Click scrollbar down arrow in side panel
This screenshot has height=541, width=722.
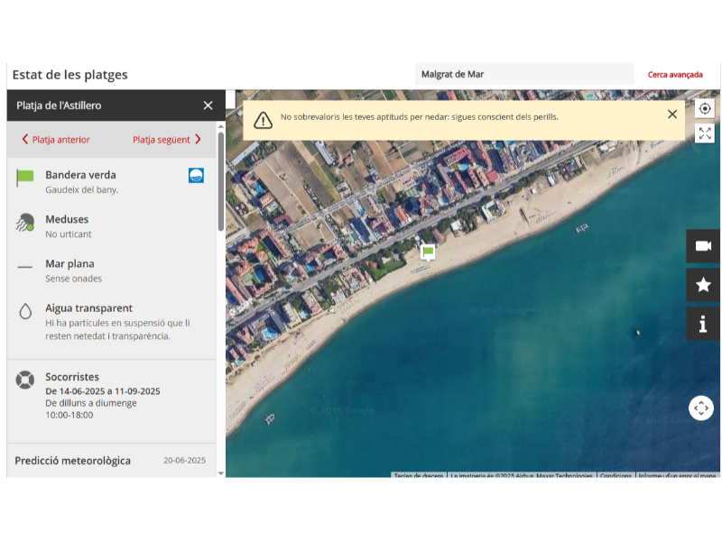click(x=221, y=472)
